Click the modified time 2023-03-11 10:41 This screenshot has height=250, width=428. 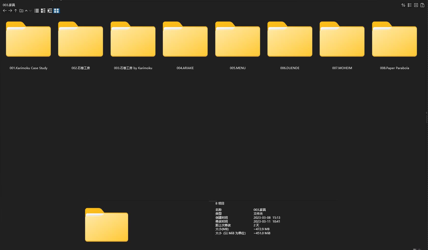pyautogui.click(x=267, y=222)
